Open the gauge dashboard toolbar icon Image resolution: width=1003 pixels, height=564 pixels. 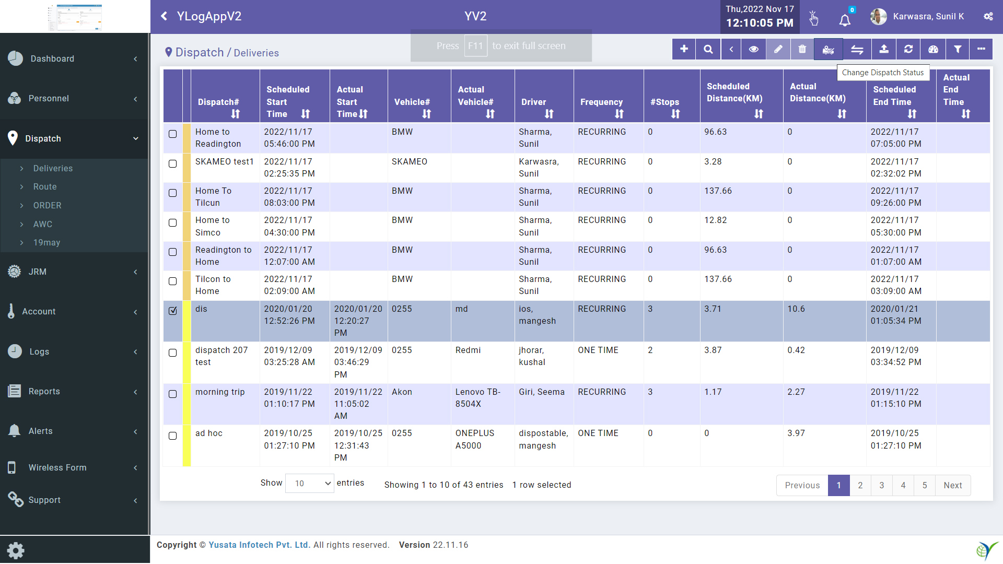[933, 49]
